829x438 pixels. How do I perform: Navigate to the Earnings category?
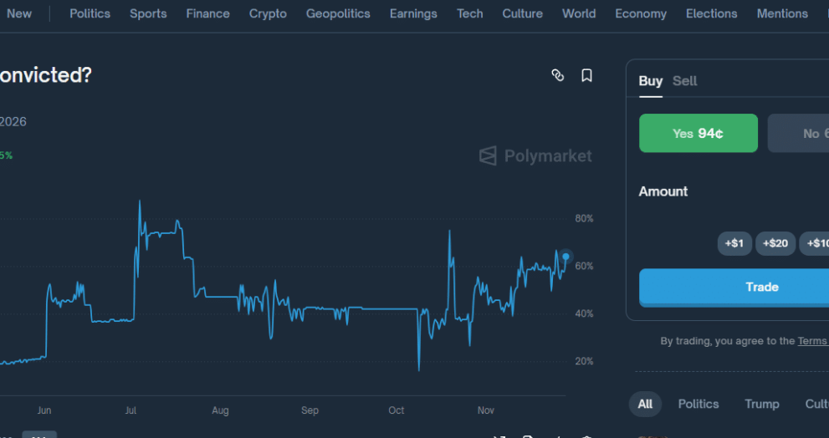click(413, 13)
